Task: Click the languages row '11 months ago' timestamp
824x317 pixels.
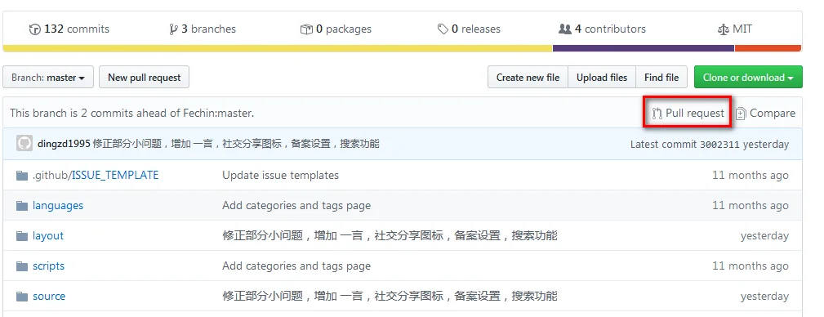Action: [751, 206]
